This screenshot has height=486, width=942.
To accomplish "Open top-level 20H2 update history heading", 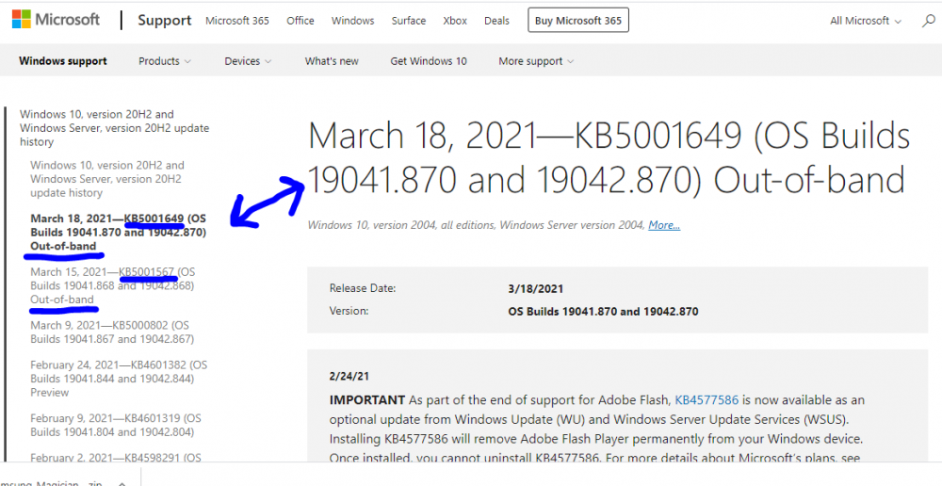I will click(x=114, y=128).
